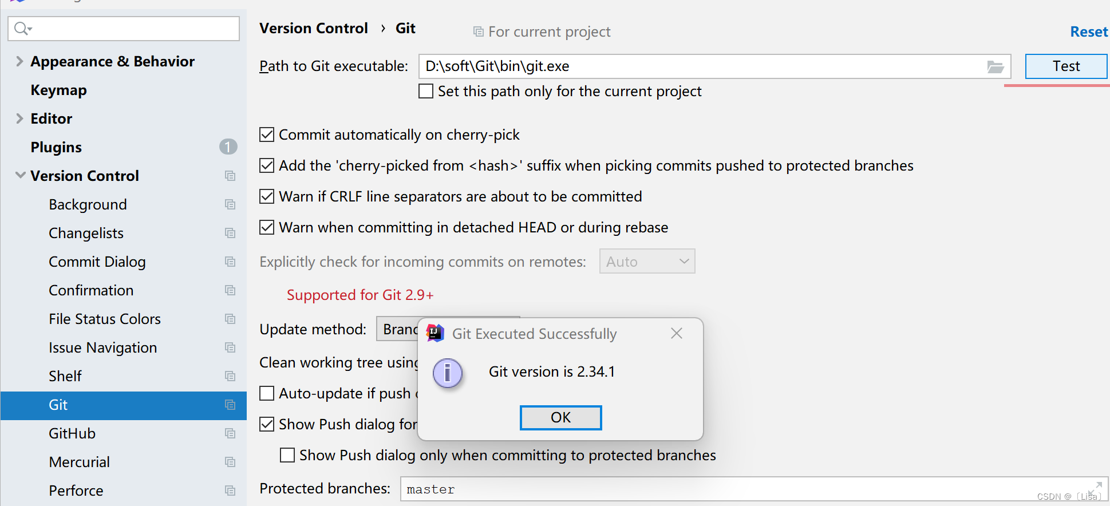Click the Plugins notification badge counter
Screen dimensions: 1110x506
(228, 147)
